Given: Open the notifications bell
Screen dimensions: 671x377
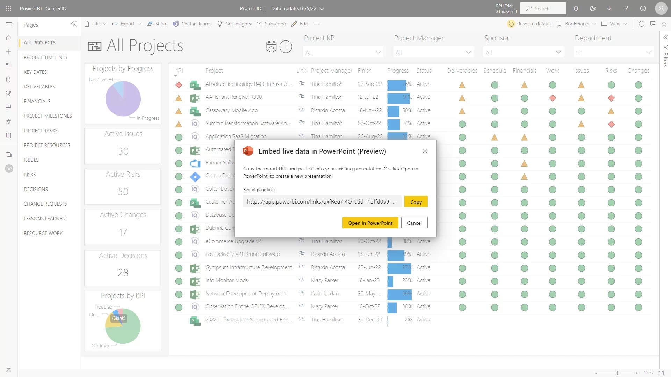Looking at the screenshot, I should coord(576,8).
